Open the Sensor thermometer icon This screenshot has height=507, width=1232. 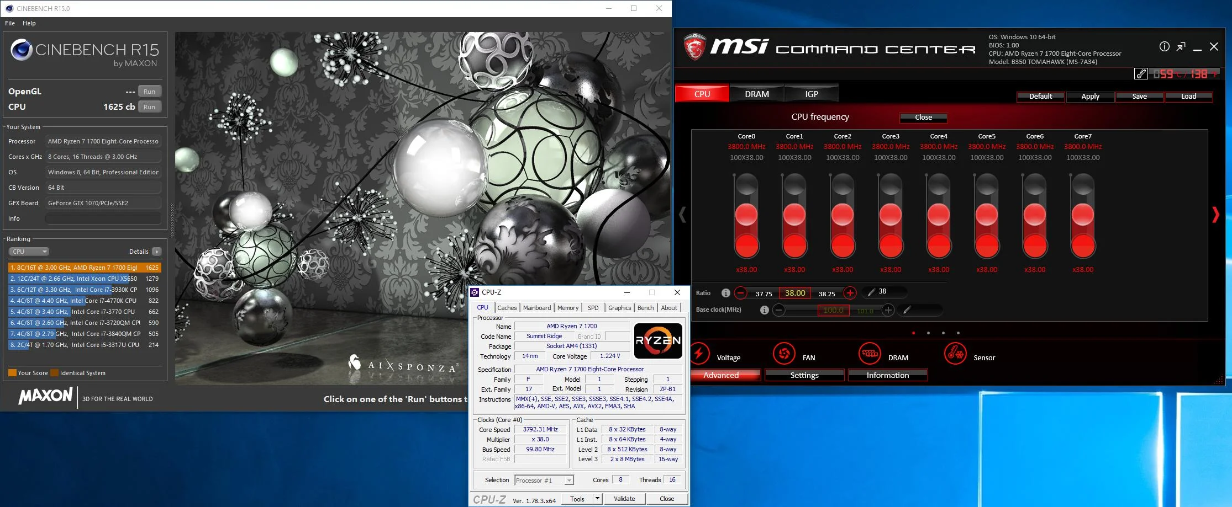(x=956, y=354)
